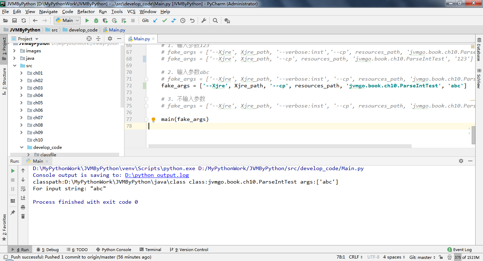Click the Save All disk icon
Viewport: 483px width, 261px height.
(14, 21)
